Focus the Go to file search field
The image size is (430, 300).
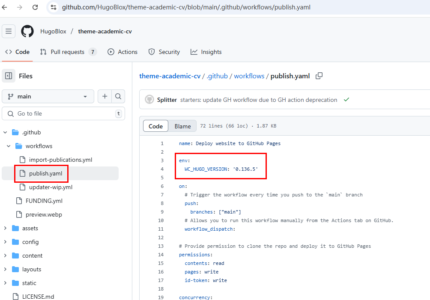[63, 113]
